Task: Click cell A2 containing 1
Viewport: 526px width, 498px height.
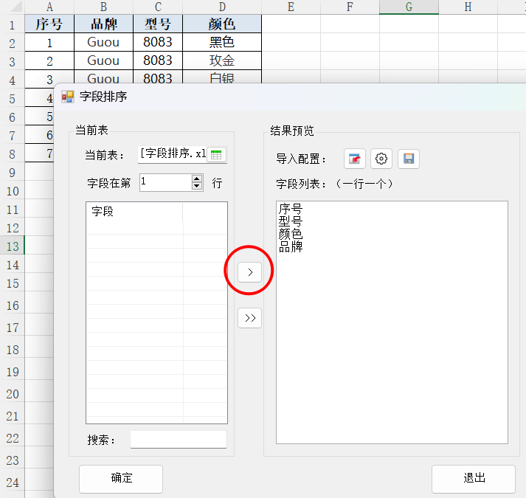Action: (49, 42)
